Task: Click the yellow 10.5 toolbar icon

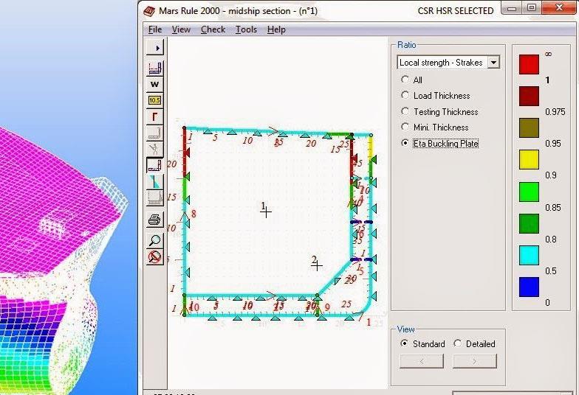Action: (154, 99)
